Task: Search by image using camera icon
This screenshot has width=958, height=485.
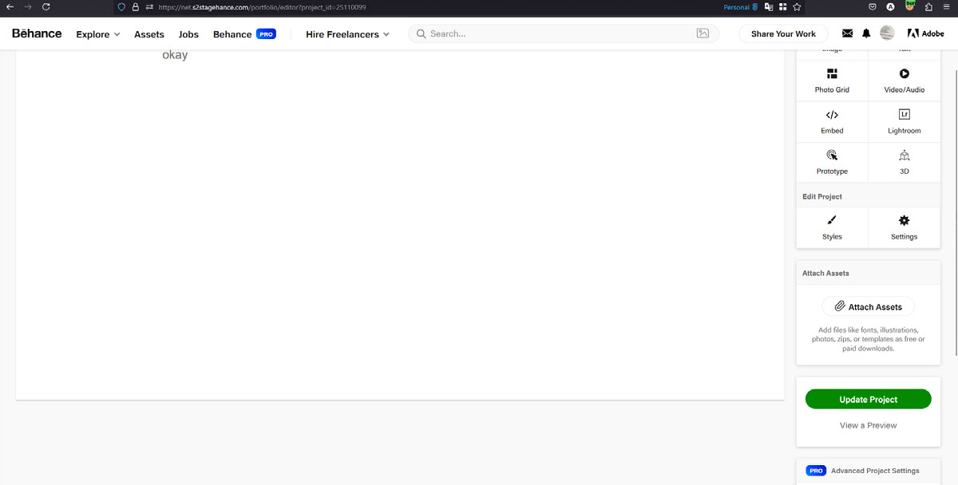Action: pyautogui.click(x=703, y=34)
